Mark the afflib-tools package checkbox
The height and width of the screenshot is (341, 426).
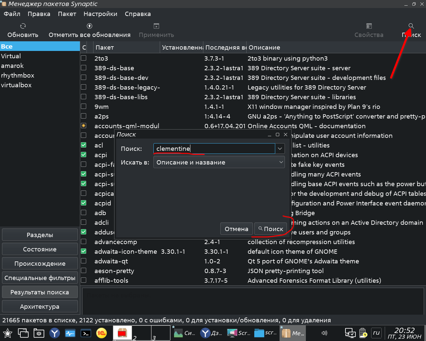point(84,280)
